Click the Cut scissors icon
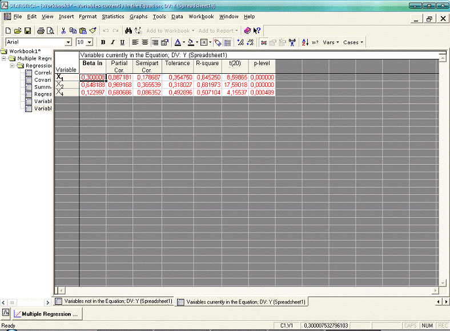Screen dimensions: 450x331 [x=63, y=30]
